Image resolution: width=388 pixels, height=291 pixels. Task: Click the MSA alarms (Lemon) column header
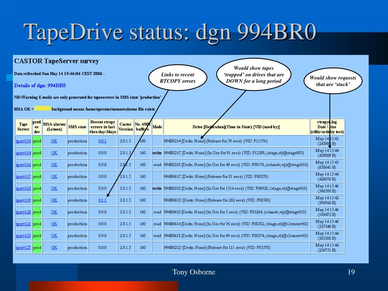54,127
